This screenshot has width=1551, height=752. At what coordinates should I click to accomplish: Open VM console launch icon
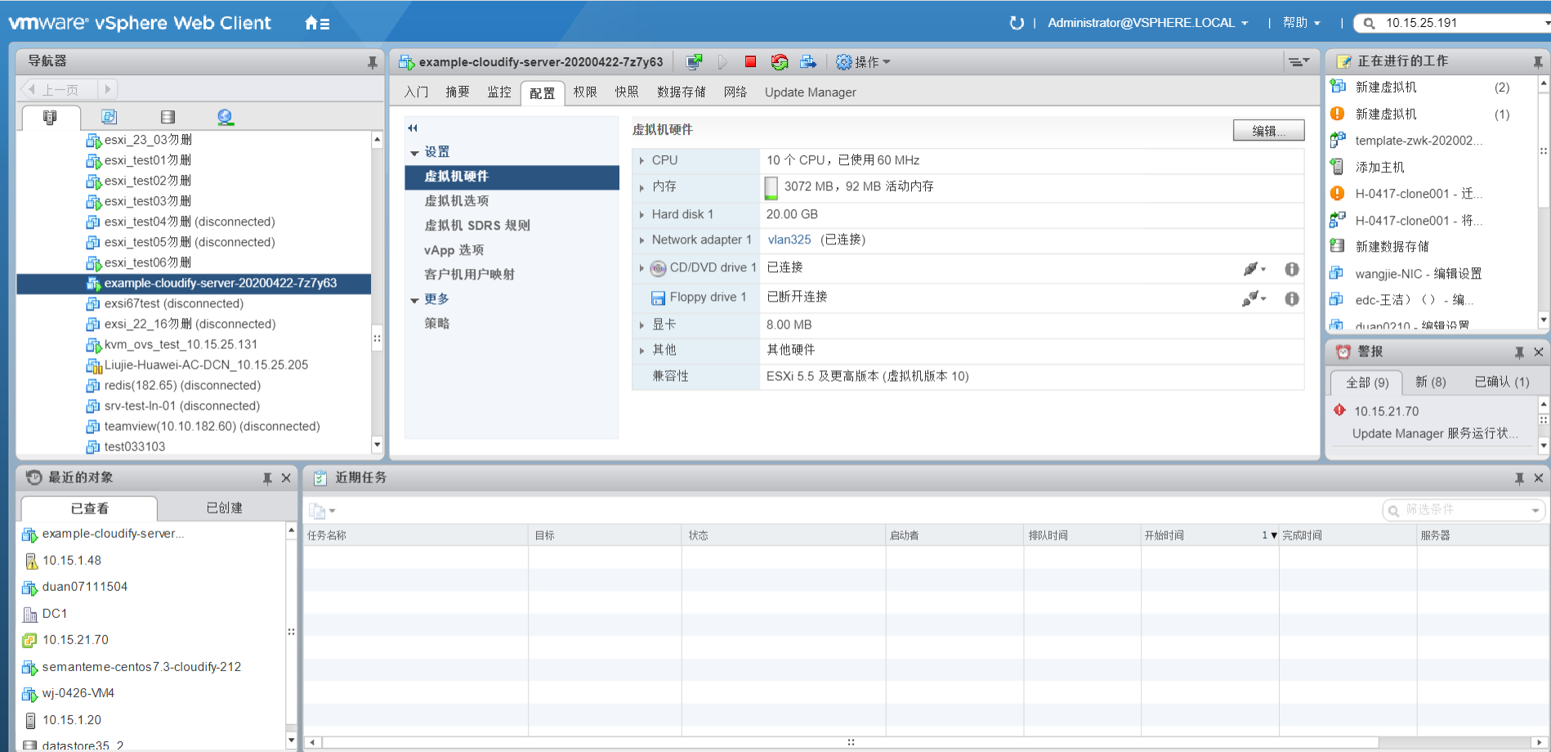694,62
